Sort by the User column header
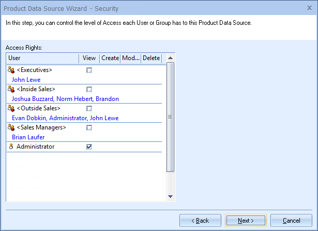This screenshot has width=318, height=231. click(x=41, y=58)
